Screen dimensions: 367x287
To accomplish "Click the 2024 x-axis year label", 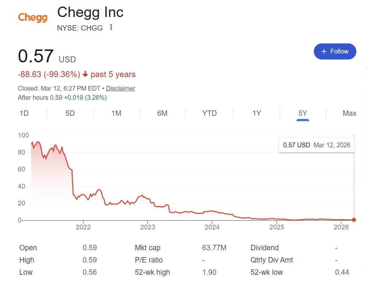I will pyautogui.click(x=212, y=227).
